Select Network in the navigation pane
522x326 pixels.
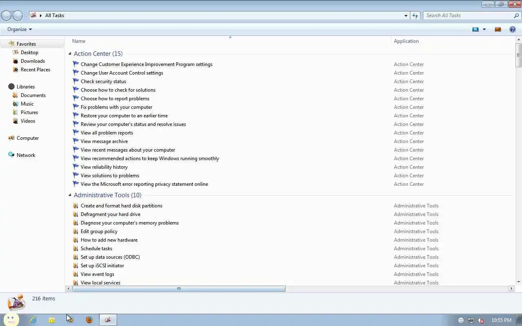(x=26, y=155)
